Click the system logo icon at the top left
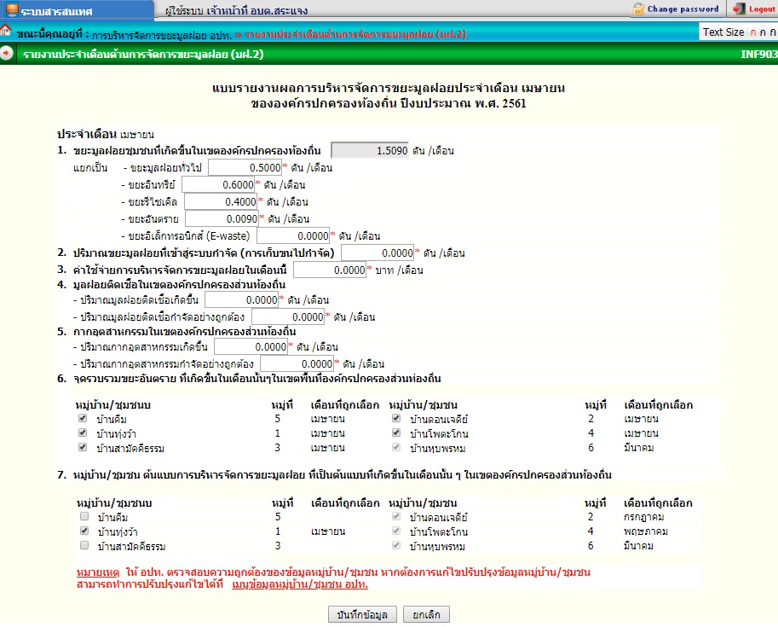Viewport: 778px width, 627px height. (12, 9)
